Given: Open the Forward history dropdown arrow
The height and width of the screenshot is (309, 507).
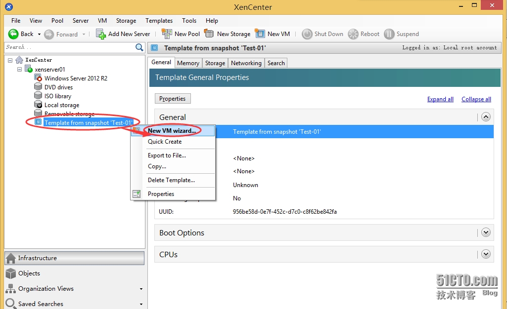Looking at the screenshot, I should pos(84,34).
